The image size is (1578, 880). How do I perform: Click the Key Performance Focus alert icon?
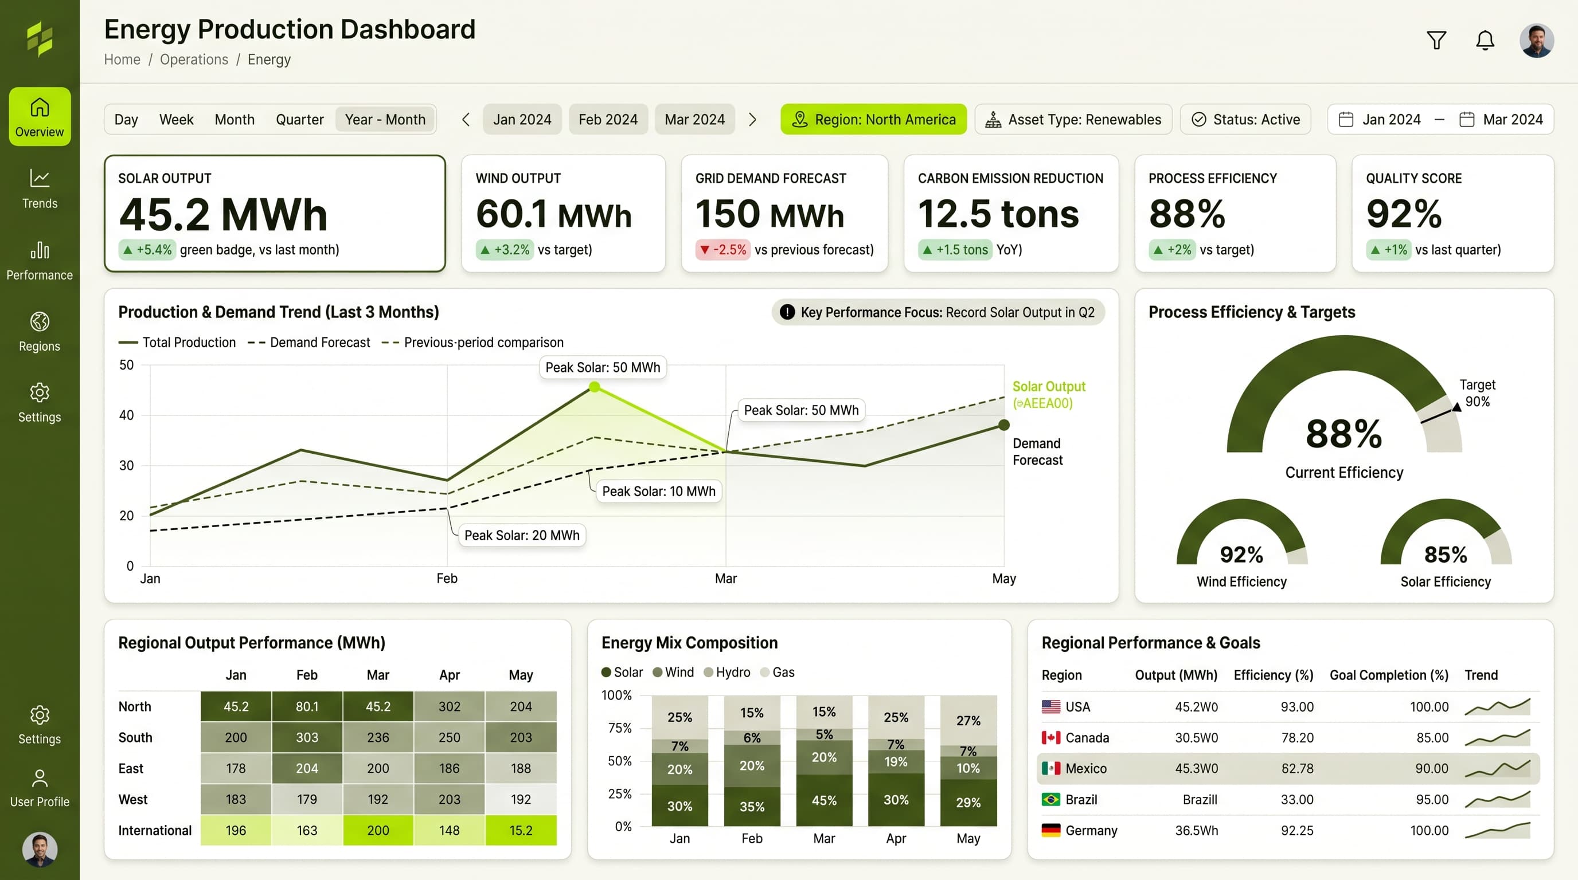(x=787, y=312)
